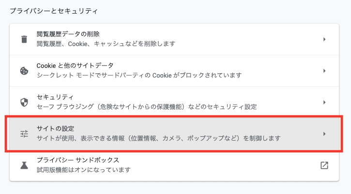
Task: Click the セーフ ブラウジング description text
Action: [147, 107]
